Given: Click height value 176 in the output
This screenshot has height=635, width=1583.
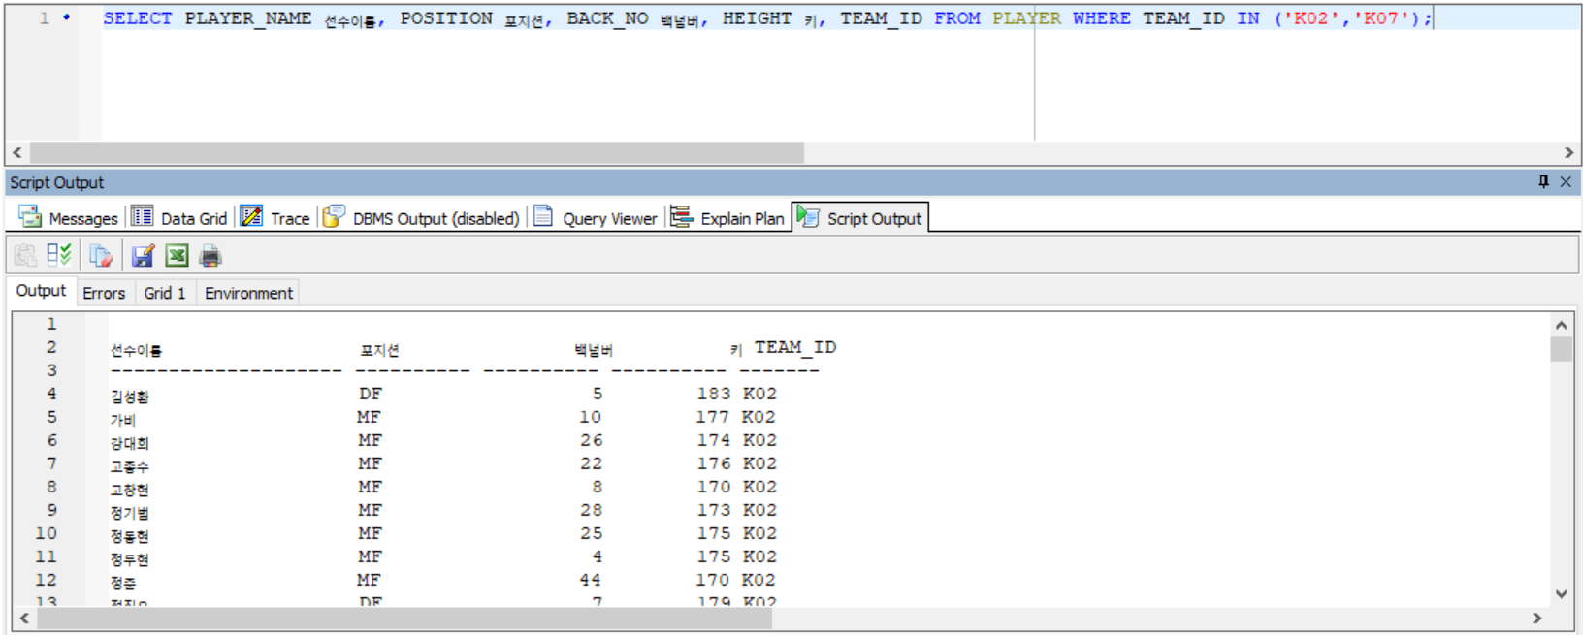Looking at the screenshot, I should tap(713, 463).
